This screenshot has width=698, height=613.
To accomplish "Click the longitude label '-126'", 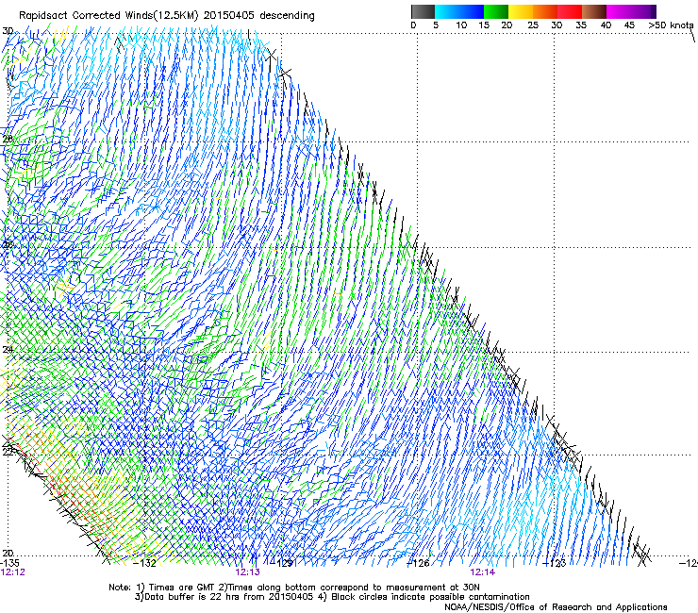I will (418, 563).
